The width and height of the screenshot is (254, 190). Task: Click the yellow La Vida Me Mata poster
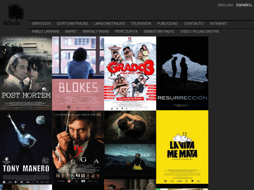coord(182,147)
